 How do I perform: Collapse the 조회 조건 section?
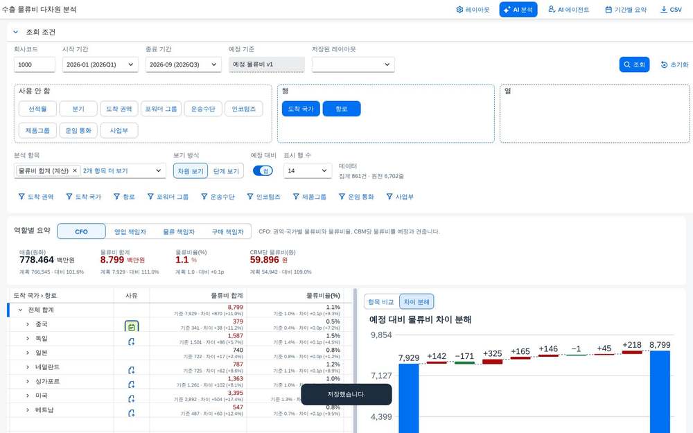[15, 32]
